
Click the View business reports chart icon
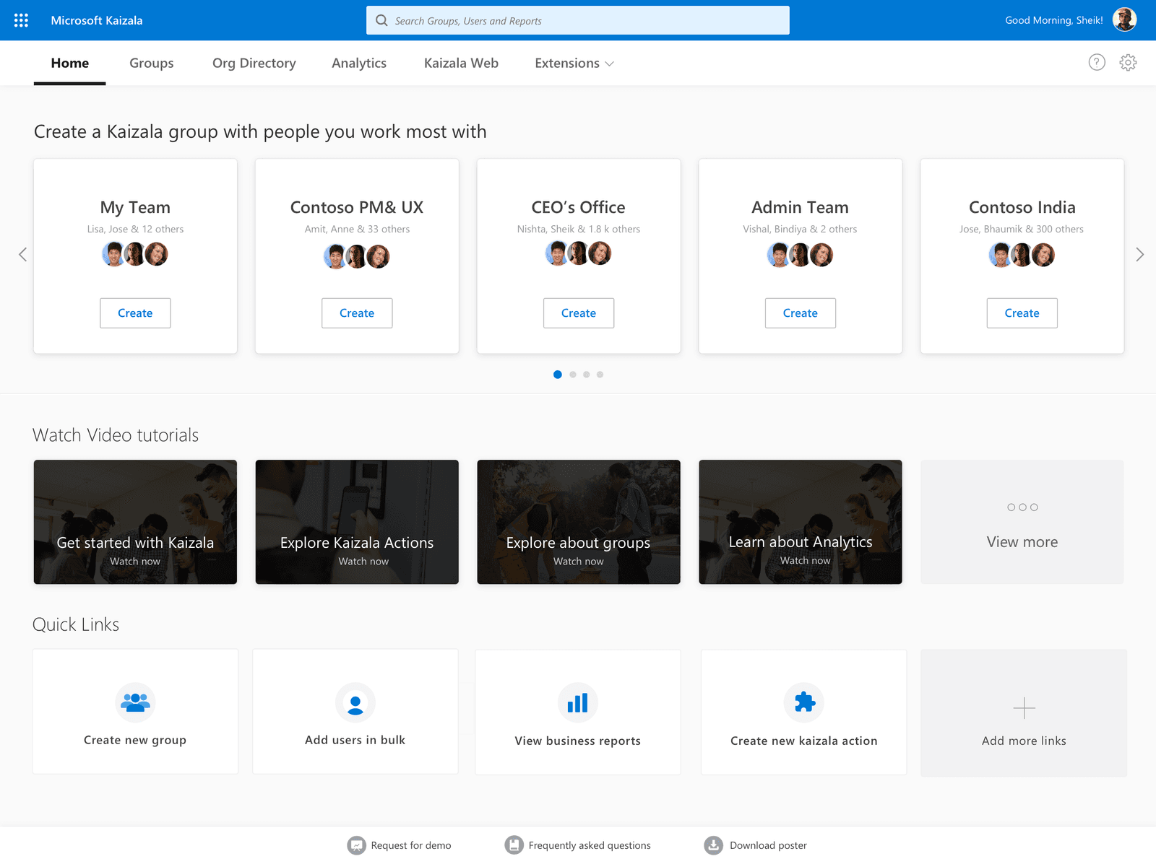(x=578, y=702)
